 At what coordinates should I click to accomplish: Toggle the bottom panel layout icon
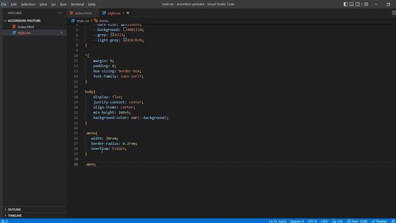(x=351, y=4)
